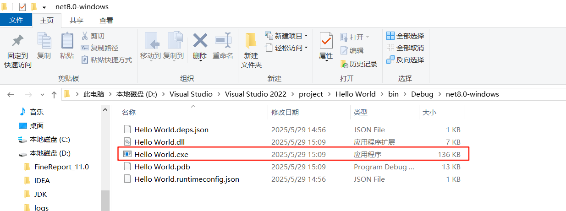The width and height of the screenshot is (566, 211).
Task: Open the 打开 open-with dropdown
Action: click(x=367, y=37)
